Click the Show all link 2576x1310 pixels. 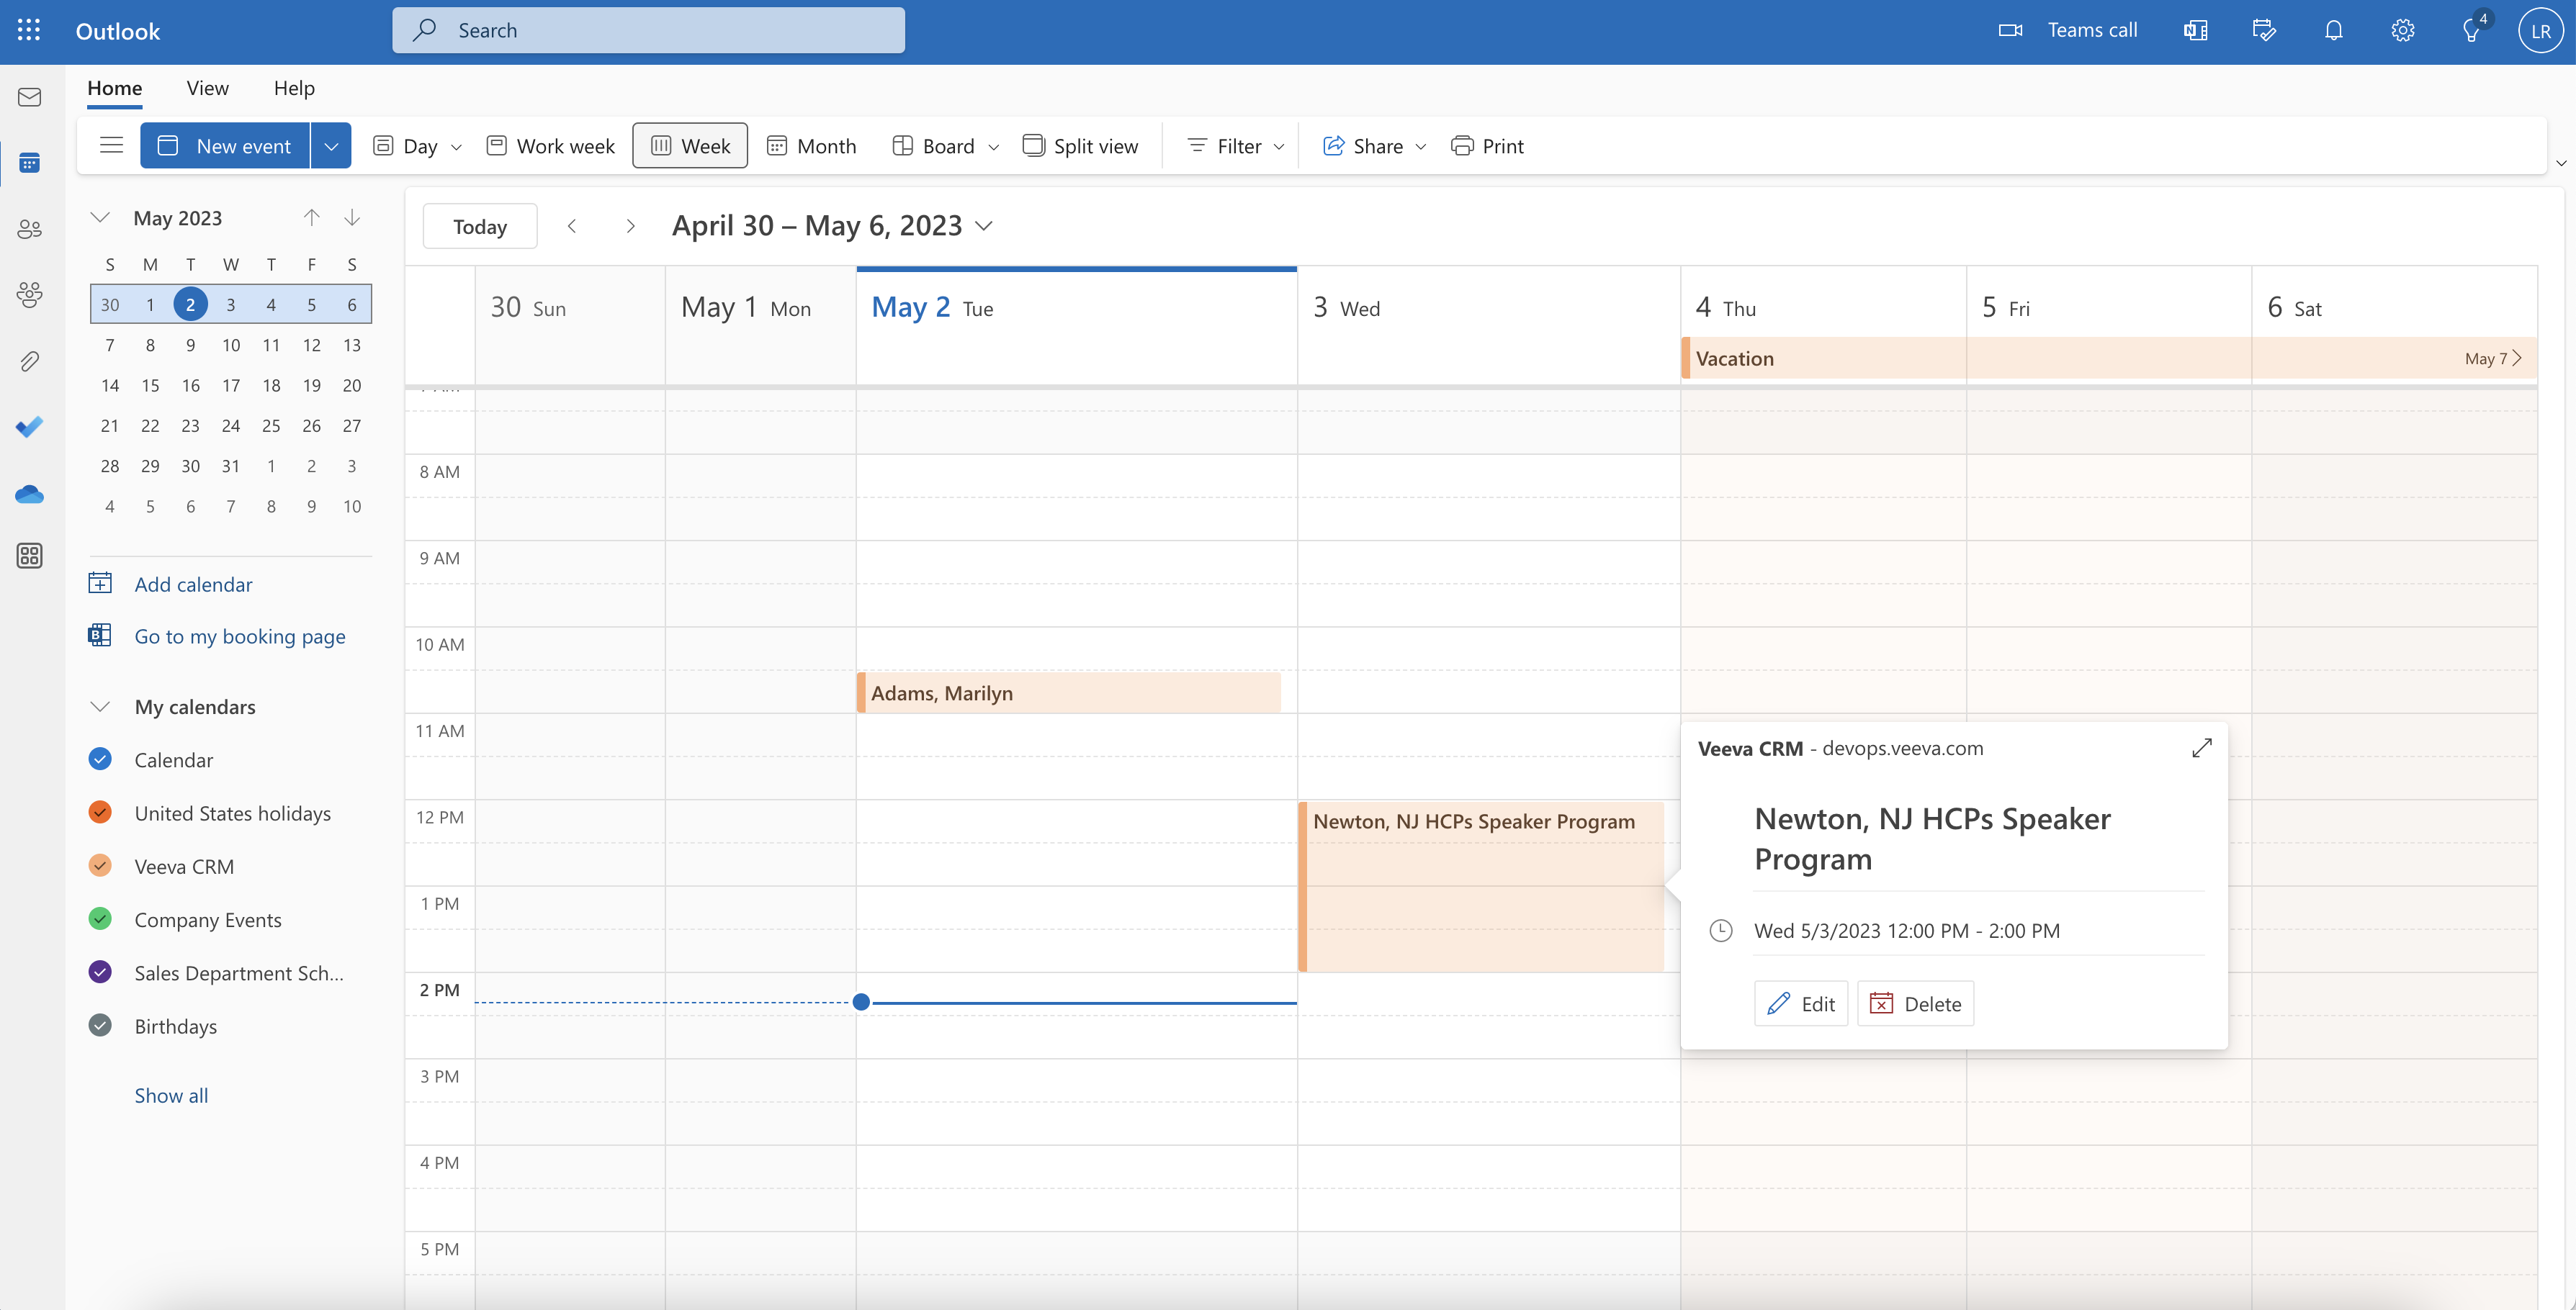click(x=171, y=1096)
